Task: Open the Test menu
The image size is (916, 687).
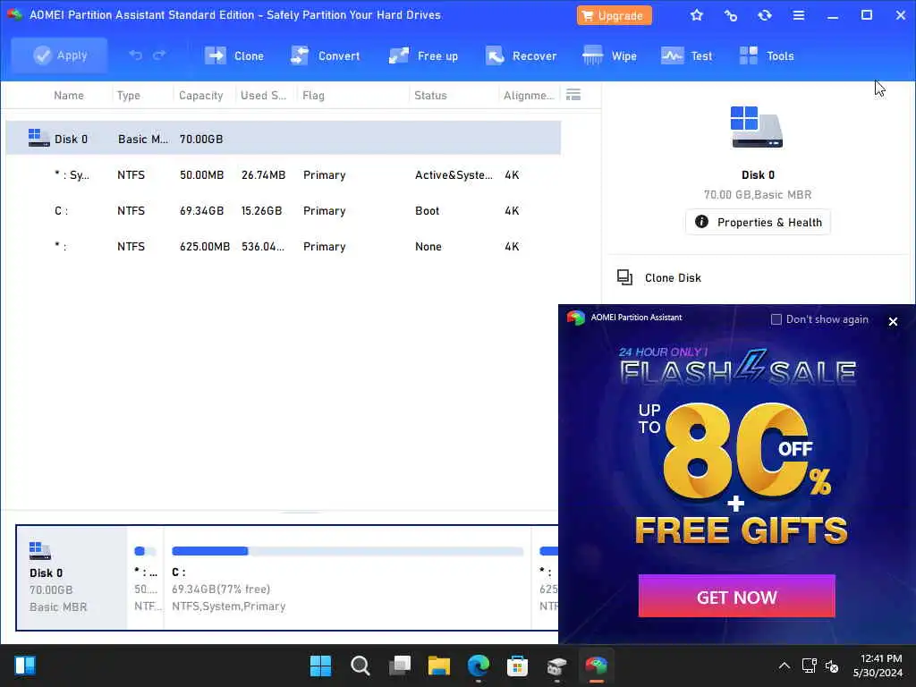Action: pyautogui.click(x=687, y=56)
